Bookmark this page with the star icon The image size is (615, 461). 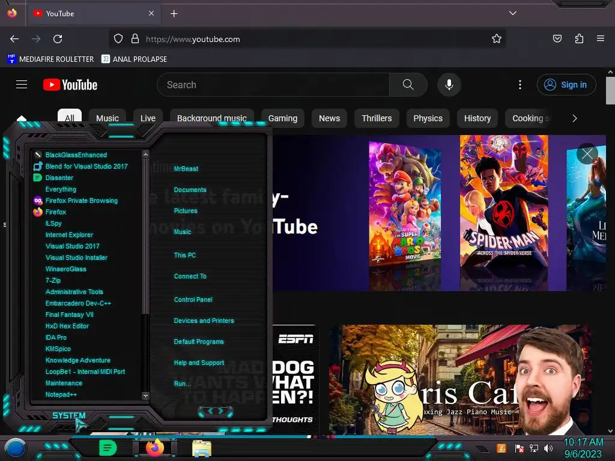497,39
